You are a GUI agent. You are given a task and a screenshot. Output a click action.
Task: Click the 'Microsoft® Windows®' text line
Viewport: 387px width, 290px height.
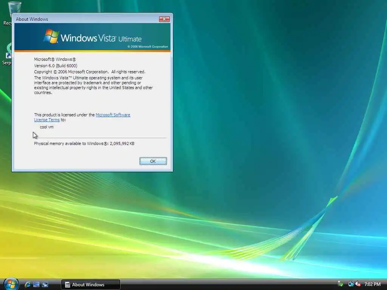(x=55, y=59)
